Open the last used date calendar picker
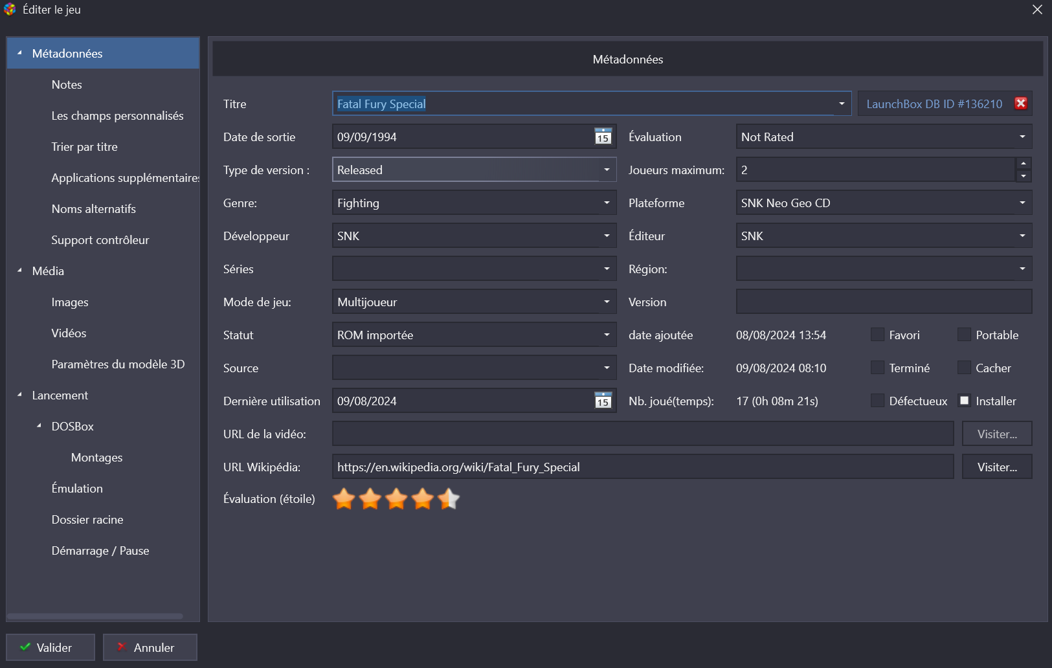1052x668 pixels. (603, 401)
